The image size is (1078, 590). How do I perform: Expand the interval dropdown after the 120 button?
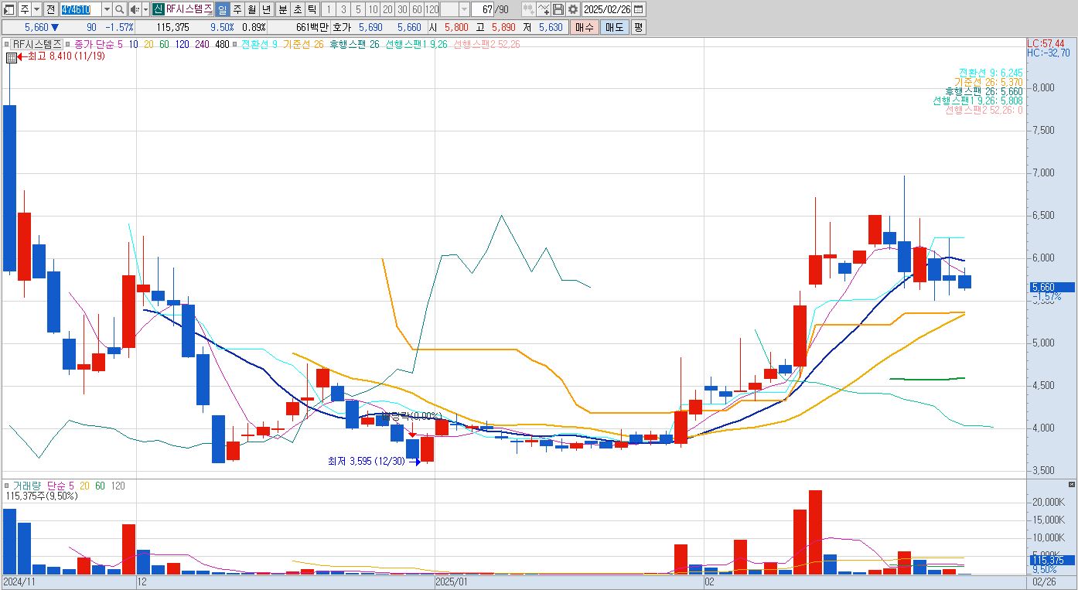point(464,9)
